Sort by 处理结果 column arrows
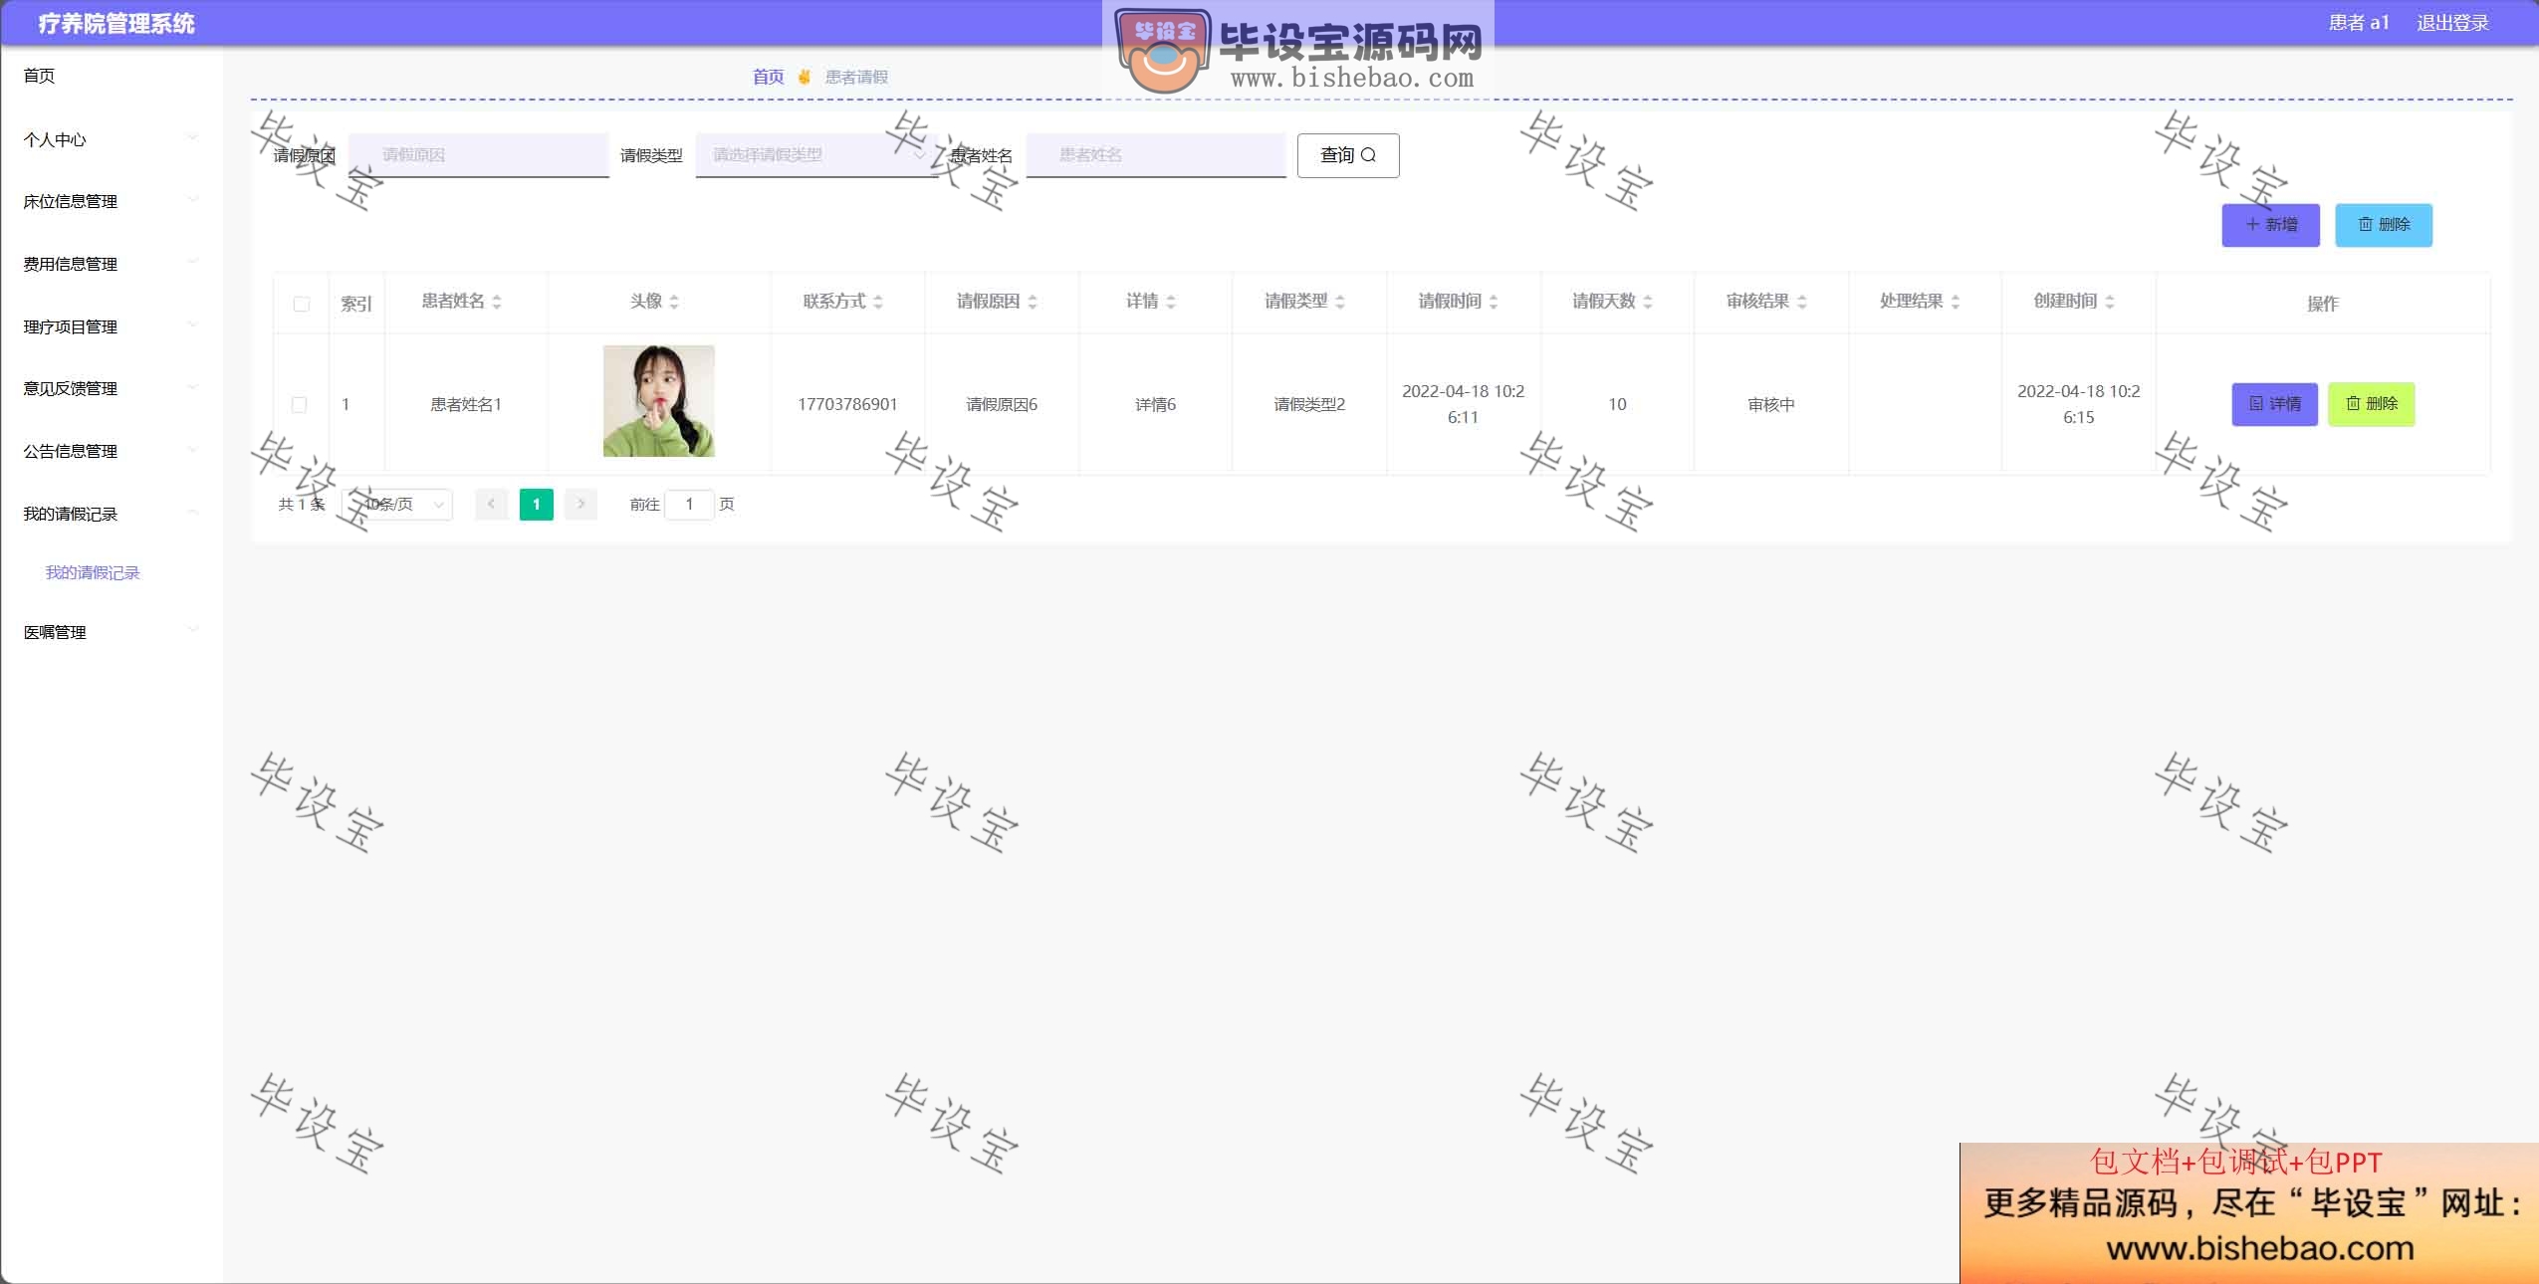Viewport: 2539px width, 1284px height. click(x=1956, y=302)
